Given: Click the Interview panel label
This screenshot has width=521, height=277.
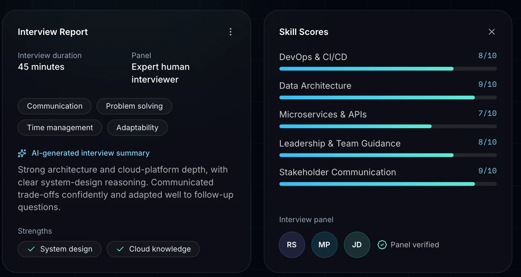Looking at the screenshot, I should 306,220.
